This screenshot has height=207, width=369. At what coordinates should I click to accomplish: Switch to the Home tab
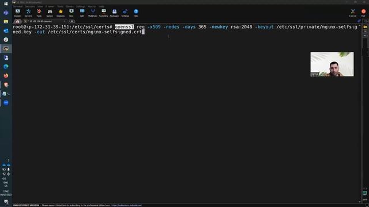pos(17,21)
